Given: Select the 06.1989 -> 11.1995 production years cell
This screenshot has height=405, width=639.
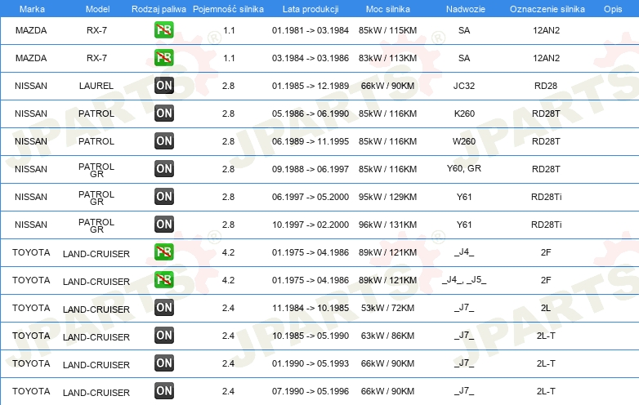Looking at the screenshot, I should pyautogui.click(x=311, y=141).
